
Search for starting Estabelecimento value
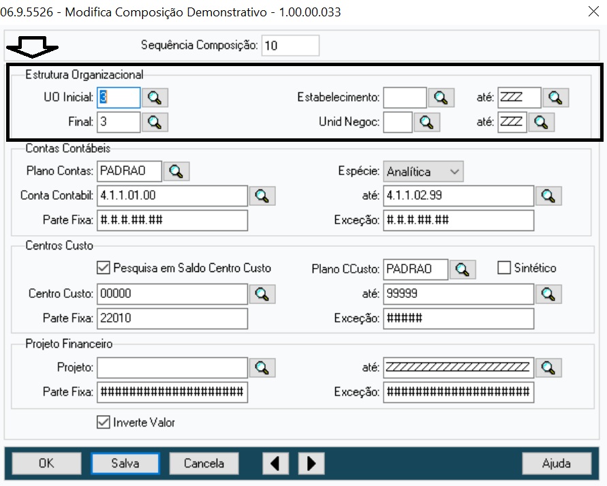(441, 97)
